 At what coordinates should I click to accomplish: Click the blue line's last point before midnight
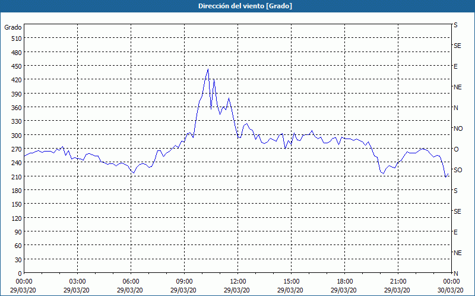click(448, 174)
